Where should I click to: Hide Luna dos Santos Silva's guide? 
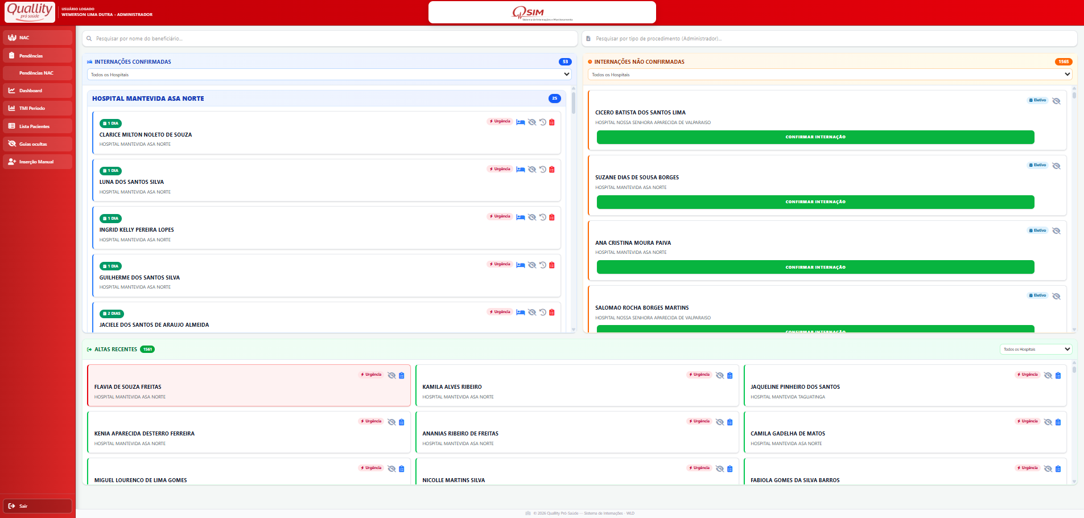coord(532,170)
